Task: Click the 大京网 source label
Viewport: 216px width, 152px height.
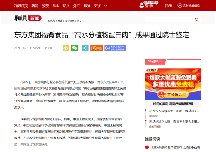Action: click(x=48, y=48)
